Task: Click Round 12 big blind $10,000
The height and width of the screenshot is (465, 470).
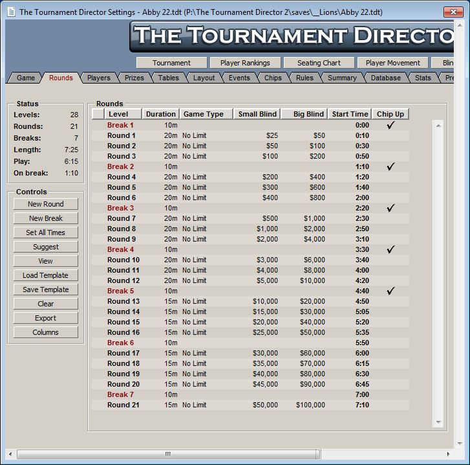Action: click(312, 280)
